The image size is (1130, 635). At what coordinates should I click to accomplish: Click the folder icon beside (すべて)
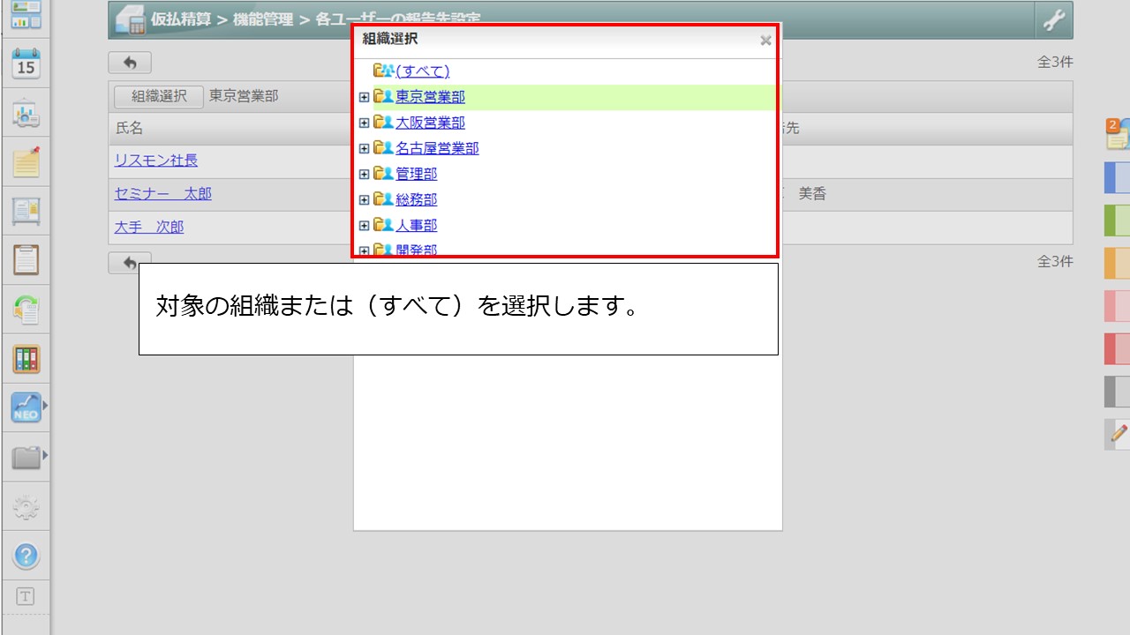[x=383, y=71]
